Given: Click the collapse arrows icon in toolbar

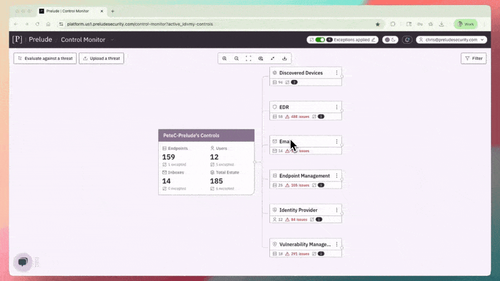Looking at the screenshot, I should coord(272,59).
